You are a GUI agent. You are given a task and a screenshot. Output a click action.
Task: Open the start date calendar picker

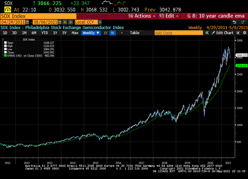27,22
